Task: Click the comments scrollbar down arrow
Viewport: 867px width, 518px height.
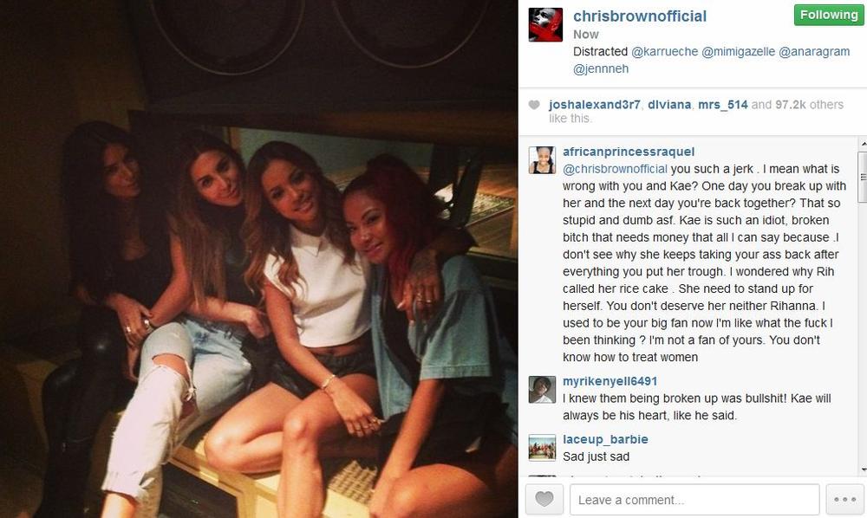Action: [863, 470]
